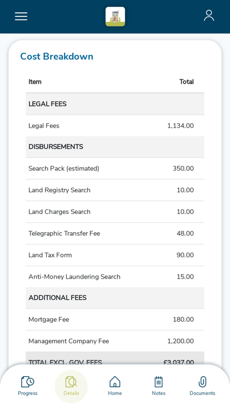
Task: Click the Total column header
Action: coord(187,82)
